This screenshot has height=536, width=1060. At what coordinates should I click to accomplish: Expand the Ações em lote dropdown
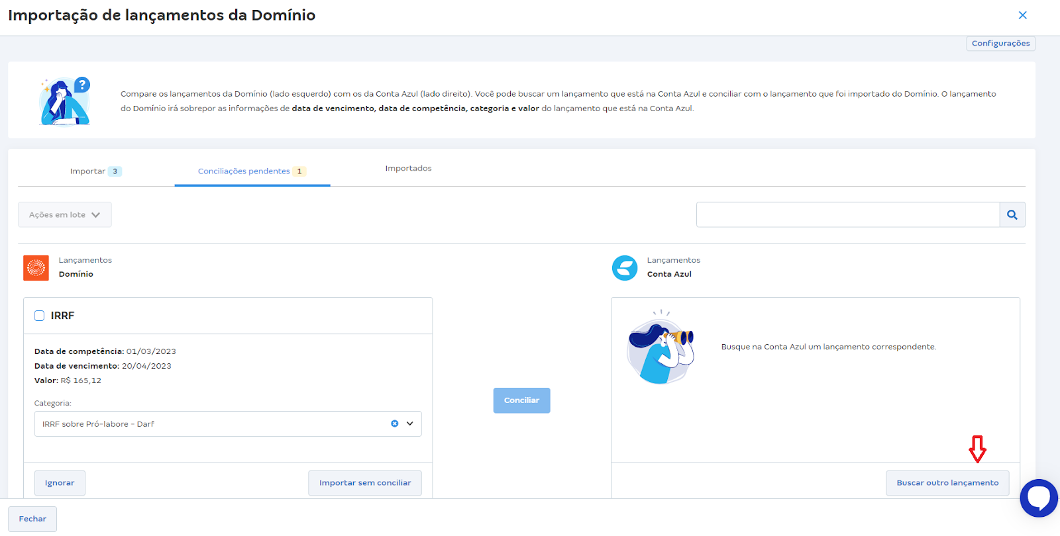(x=65, y=214)
